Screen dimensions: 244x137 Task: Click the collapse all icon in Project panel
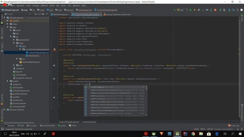click(x=39, y=14)
